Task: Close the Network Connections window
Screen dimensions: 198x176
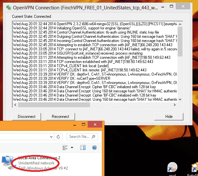Action: coord(95,125)
